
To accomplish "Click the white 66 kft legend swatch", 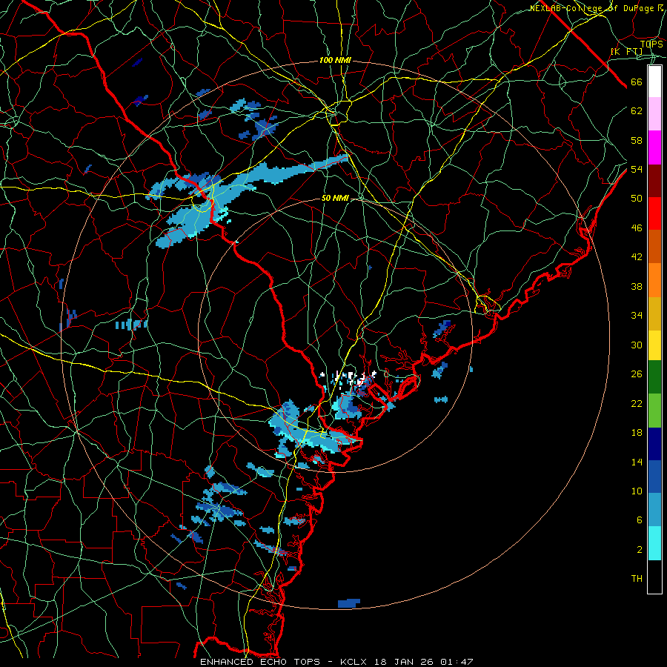I will click(x=654, y=82).
